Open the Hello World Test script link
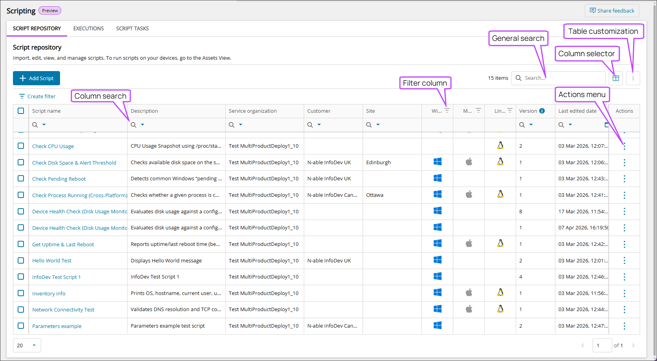This screenshot has height=361, width=657. pyautogui.click(x=52, y=261)
